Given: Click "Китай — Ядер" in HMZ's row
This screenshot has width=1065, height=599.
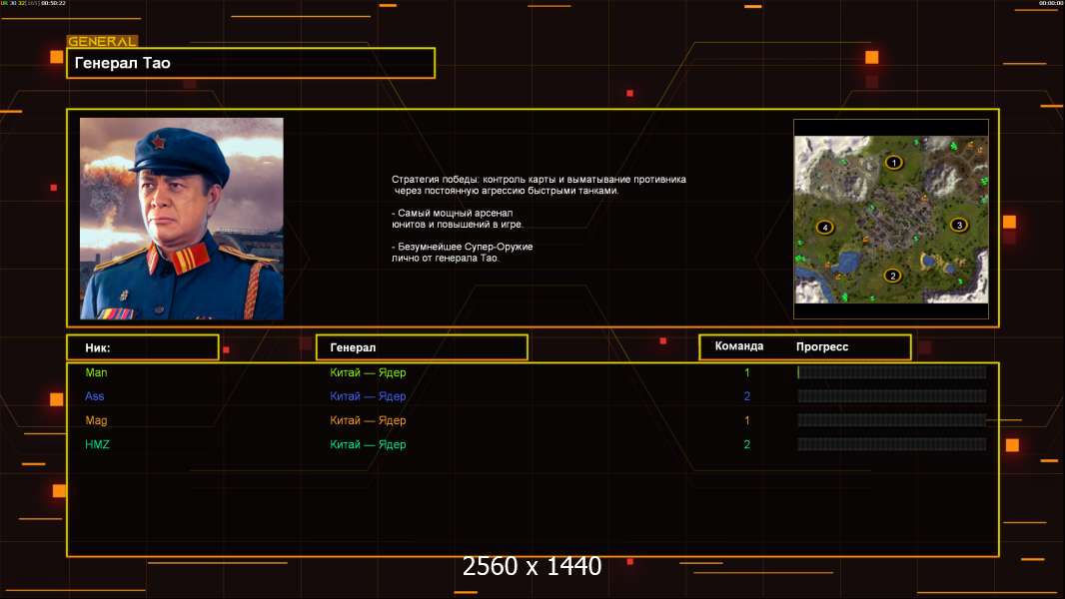Looking at the screenshot, I should tap(368, 444).
